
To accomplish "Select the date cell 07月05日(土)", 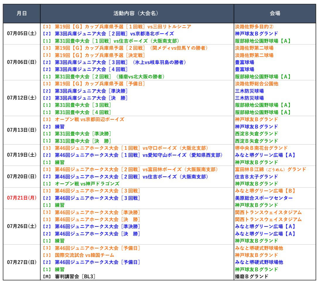I will click(x=22, y=34).
